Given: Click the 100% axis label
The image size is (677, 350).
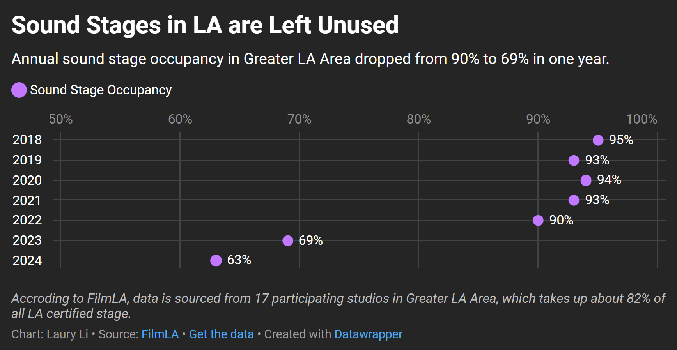Looking at the screenshot, I should 642,119.
